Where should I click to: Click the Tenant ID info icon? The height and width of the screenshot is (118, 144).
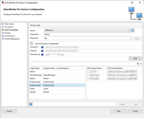tap(42, 47)
